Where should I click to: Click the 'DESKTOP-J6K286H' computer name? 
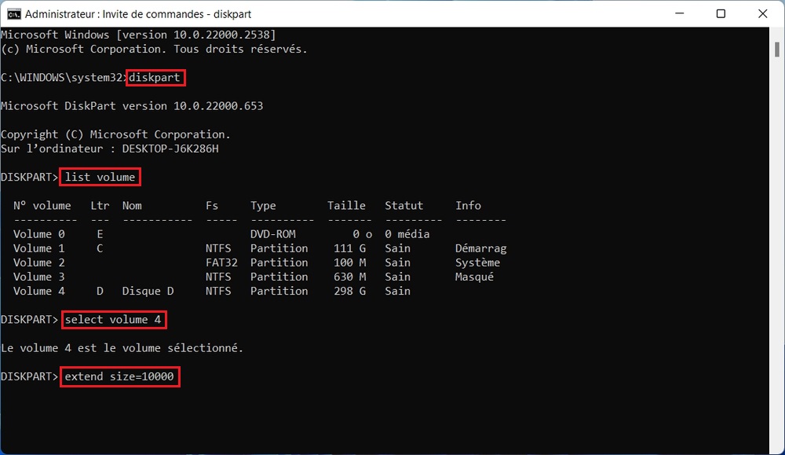(x=170, y=149)
